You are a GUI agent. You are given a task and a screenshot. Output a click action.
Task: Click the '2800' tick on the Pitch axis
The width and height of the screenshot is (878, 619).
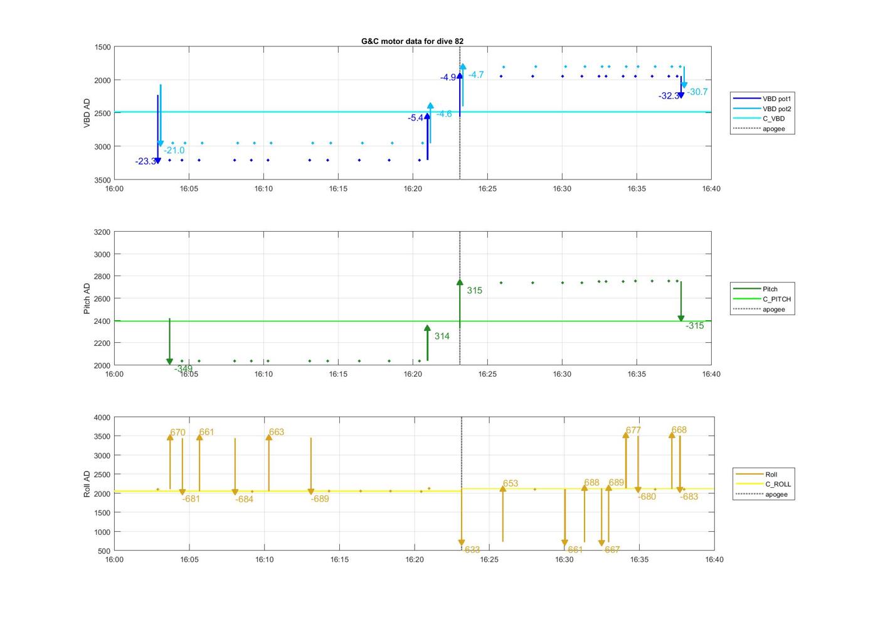(102, 277)
